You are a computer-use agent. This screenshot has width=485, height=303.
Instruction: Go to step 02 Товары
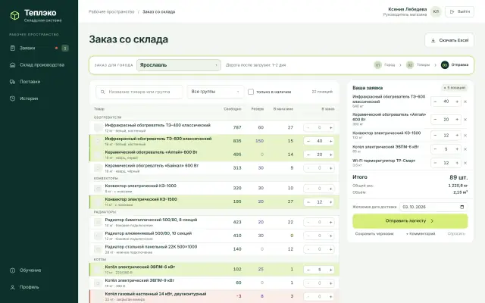pos(418,65)
